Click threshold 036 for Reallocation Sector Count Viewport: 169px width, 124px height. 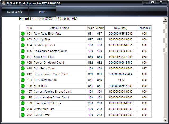coord(144,51)
